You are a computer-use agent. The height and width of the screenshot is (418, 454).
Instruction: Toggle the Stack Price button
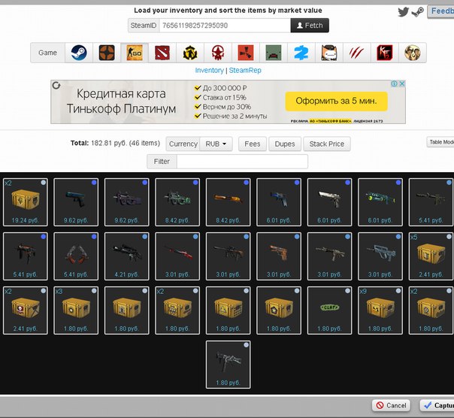(327, 144)
